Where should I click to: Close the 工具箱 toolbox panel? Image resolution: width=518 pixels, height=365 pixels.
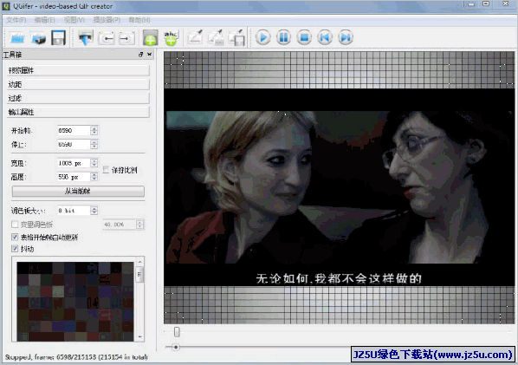coord(149,55)
